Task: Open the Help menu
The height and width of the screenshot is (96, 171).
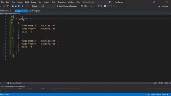Action: click(x=78, y=2)
